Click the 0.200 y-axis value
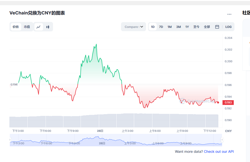Screen dimensions: 250x162 pos(228,61)
